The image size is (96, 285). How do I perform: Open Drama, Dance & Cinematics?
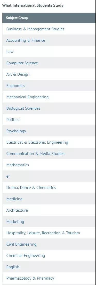click(31, 188)
